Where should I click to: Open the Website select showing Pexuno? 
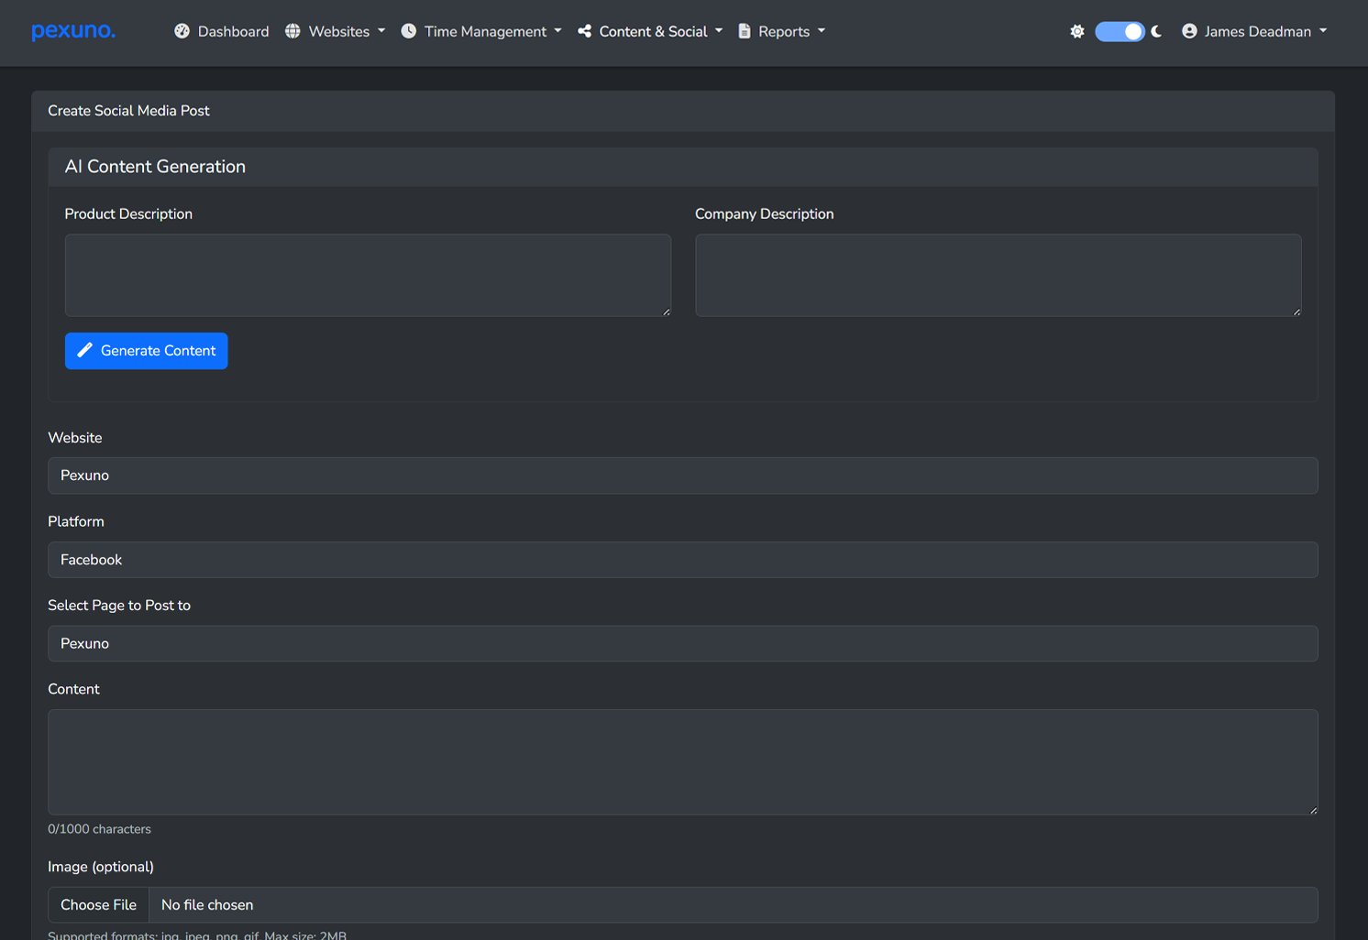[683, 475]
